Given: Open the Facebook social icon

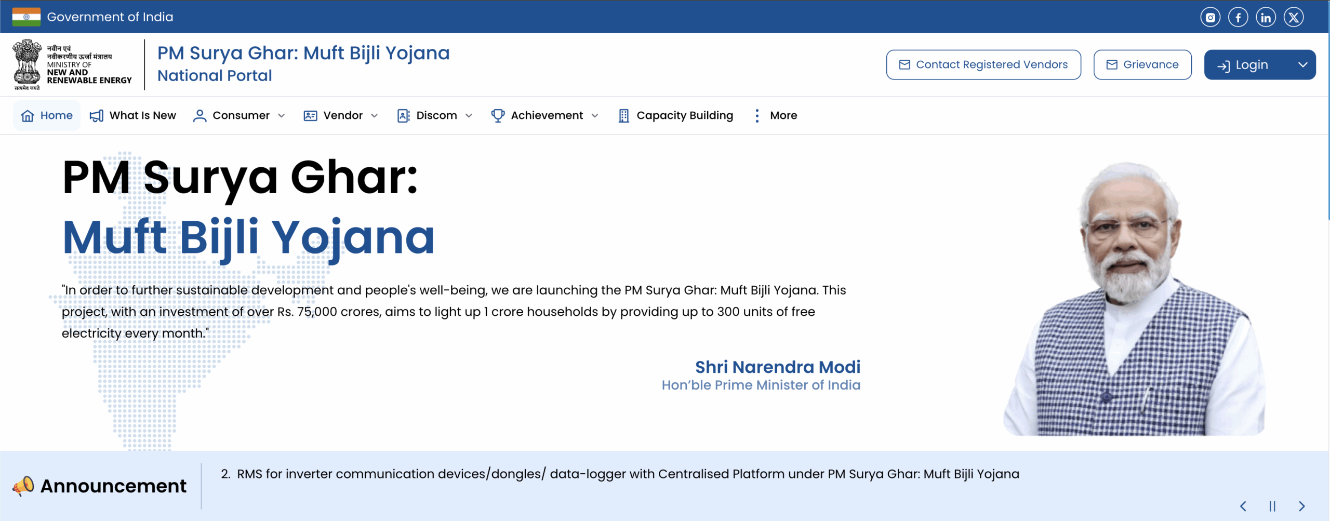Looking at the screenshot, I should click(x=1238, y=18).
